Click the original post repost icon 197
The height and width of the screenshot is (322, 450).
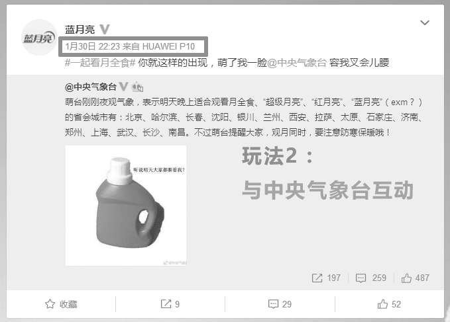point(326,278)
